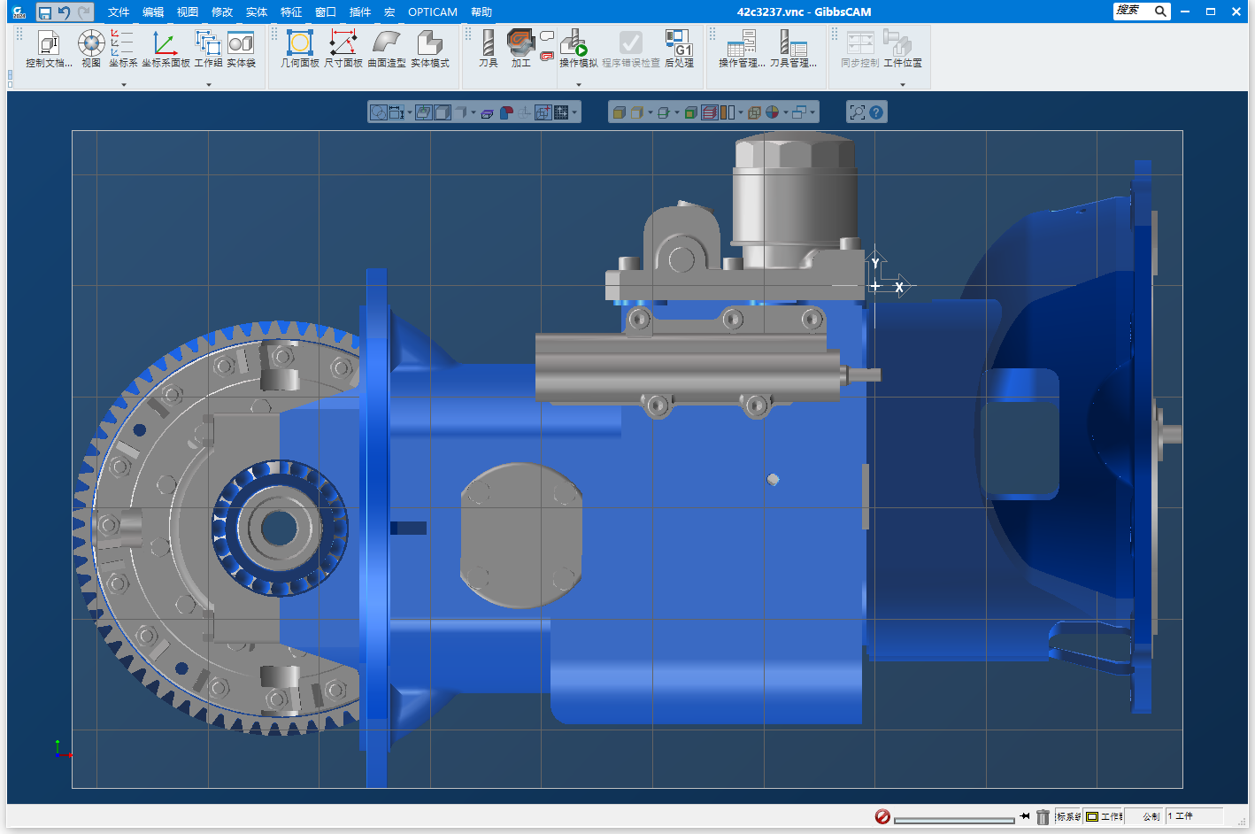
Task: Open the 几何面板 geometry palette
Action: click(300, 49)
